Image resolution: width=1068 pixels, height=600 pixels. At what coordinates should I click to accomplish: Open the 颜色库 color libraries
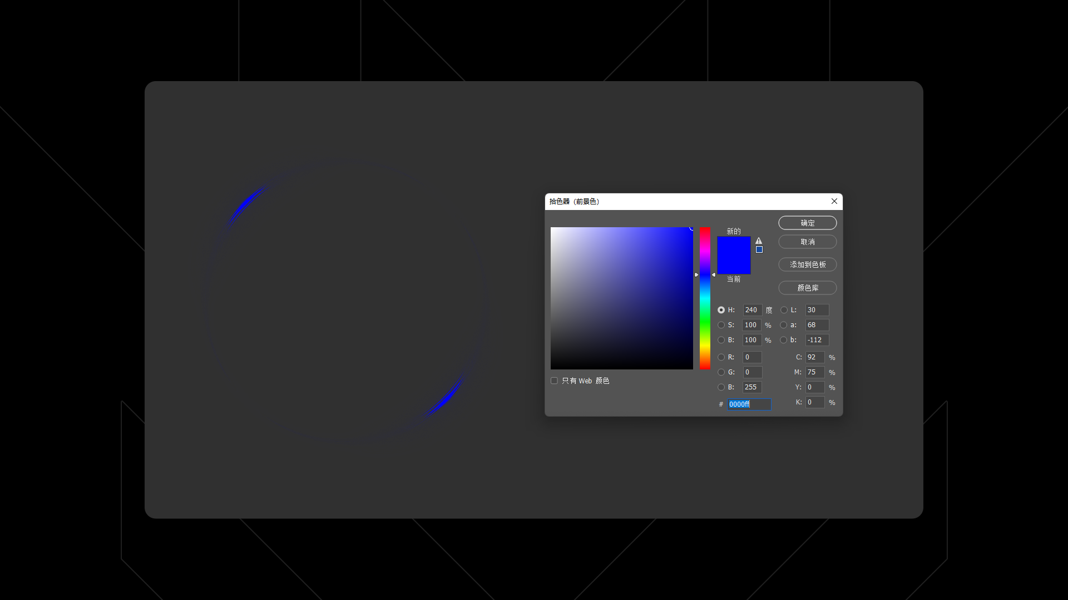pyautogui.click(x=807, y=288)
